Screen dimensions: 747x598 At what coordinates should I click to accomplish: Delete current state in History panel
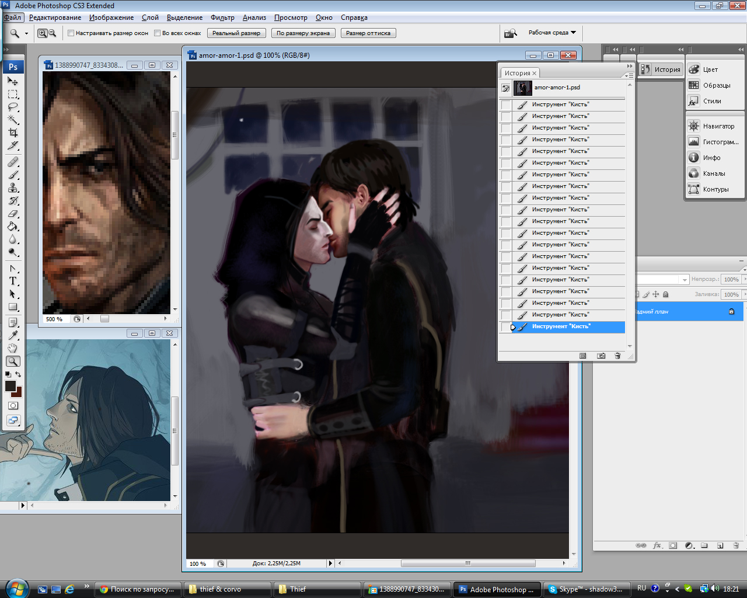pos(617,356)
